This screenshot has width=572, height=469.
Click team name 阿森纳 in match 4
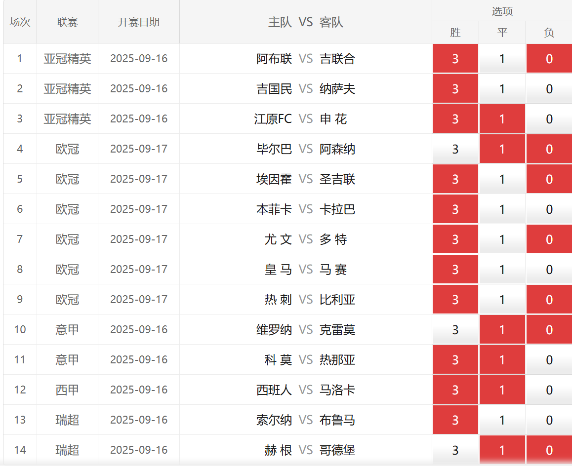click(x=337, y=149)
